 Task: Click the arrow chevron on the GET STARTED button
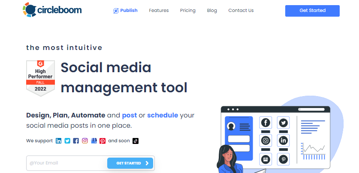pyautogui.click(x=147, y=163)
